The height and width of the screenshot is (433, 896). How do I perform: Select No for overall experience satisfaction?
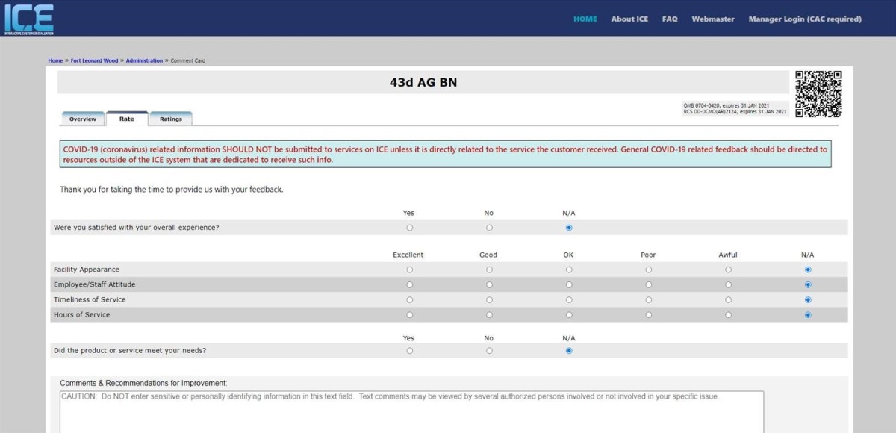pyautogui.click(x=489, y=227)
